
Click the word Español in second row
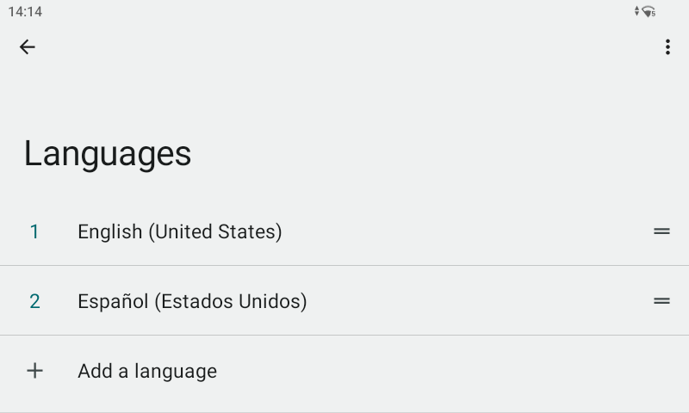(x=113, y=301)
